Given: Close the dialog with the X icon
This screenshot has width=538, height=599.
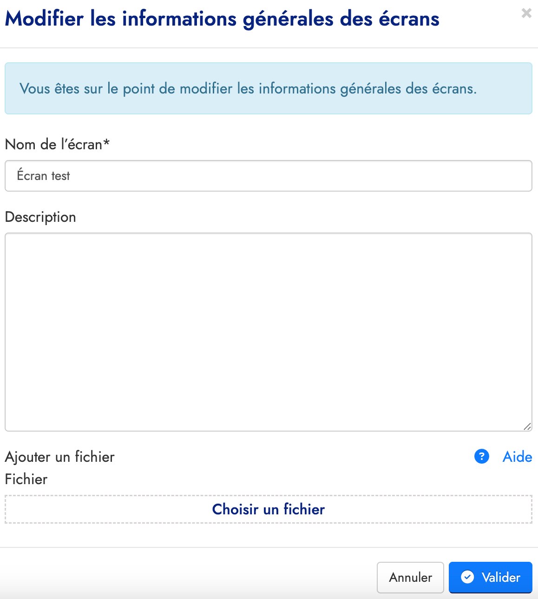Looking at the screenshot, I should coord(526,13).
